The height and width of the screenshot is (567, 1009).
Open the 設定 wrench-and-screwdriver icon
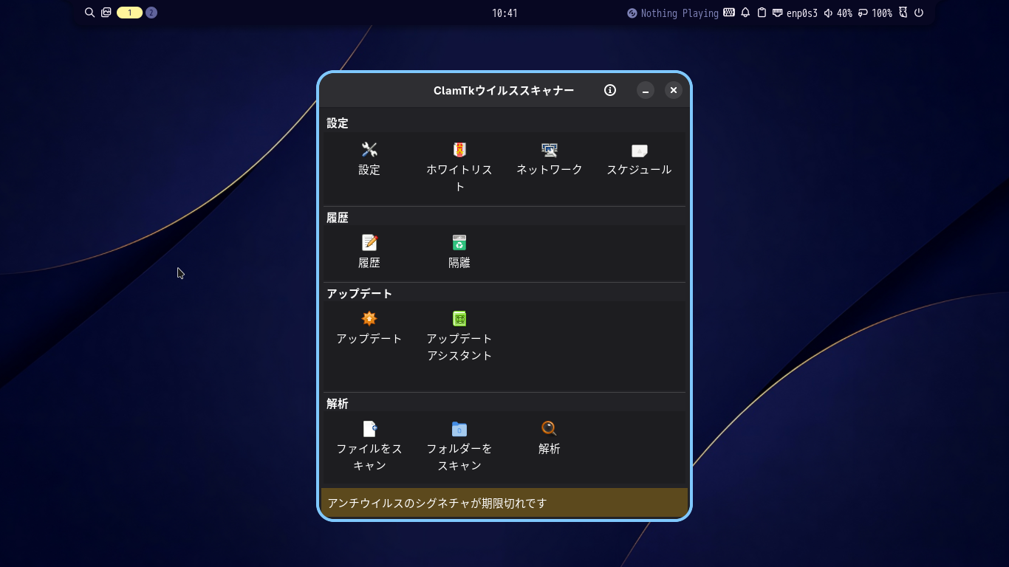369,150
